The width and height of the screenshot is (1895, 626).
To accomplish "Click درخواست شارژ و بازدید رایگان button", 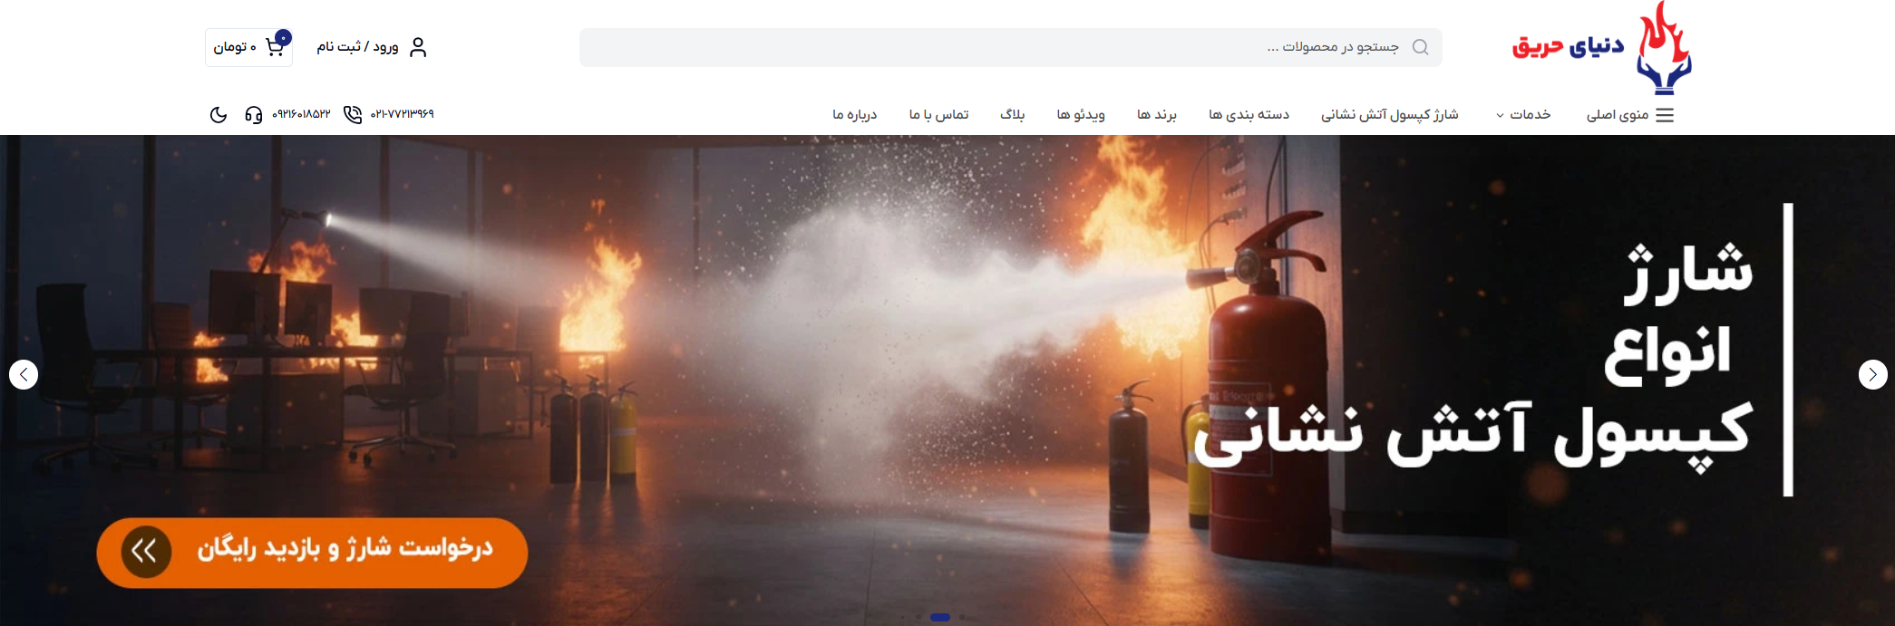I will coord(345,550).
